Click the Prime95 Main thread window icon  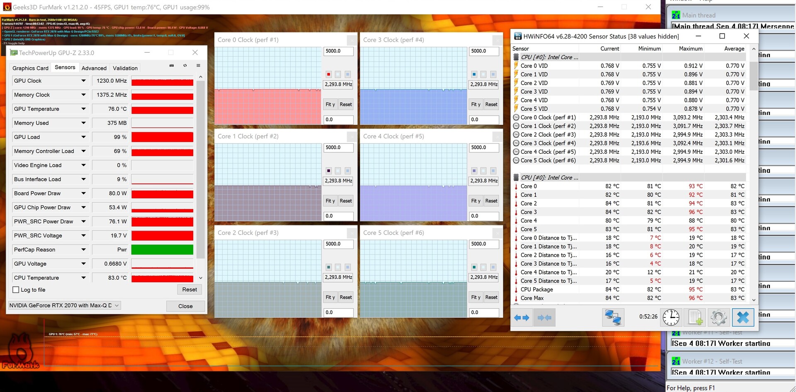tap(676, 15)
